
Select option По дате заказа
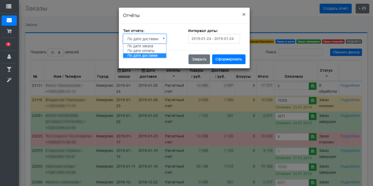pyautogui.click(x=145, y=46)
